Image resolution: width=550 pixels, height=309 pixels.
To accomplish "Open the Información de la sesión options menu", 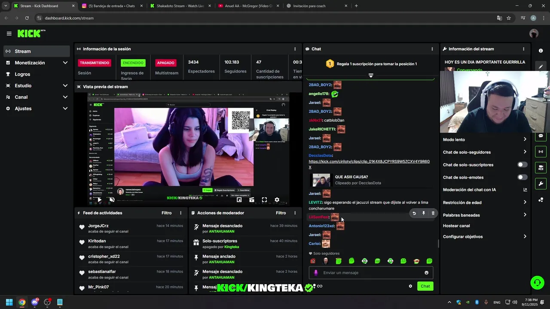I will pos(295,49).
